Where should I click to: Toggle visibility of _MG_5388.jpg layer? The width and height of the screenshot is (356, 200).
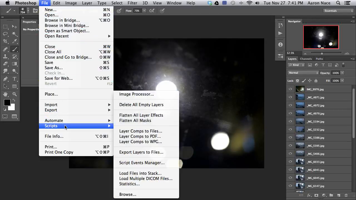pyautogui.click(x=290, y=137)
